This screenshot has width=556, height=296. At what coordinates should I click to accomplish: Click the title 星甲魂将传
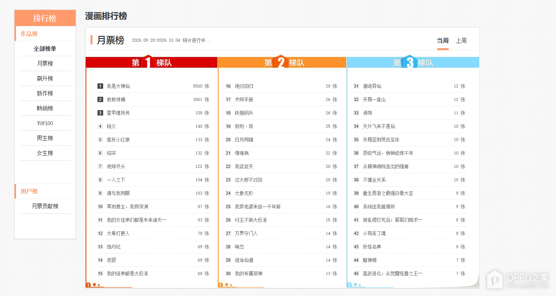118,113
